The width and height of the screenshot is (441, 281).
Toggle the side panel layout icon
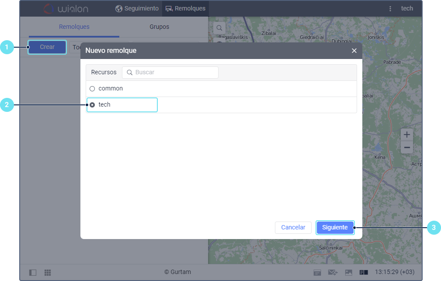coord(33,273)
